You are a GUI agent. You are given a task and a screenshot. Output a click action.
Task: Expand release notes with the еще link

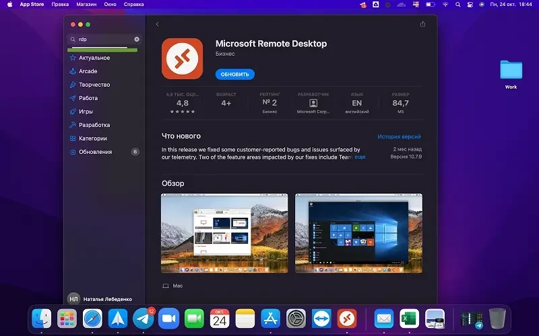click(x=360, y=157)
